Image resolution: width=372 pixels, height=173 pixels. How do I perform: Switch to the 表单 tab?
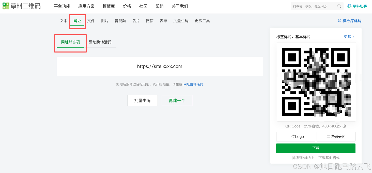(163, 21)
